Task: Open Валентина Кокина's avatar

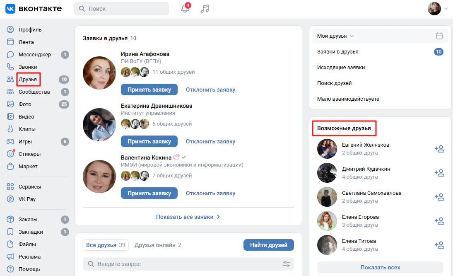Action: point(99,176)
